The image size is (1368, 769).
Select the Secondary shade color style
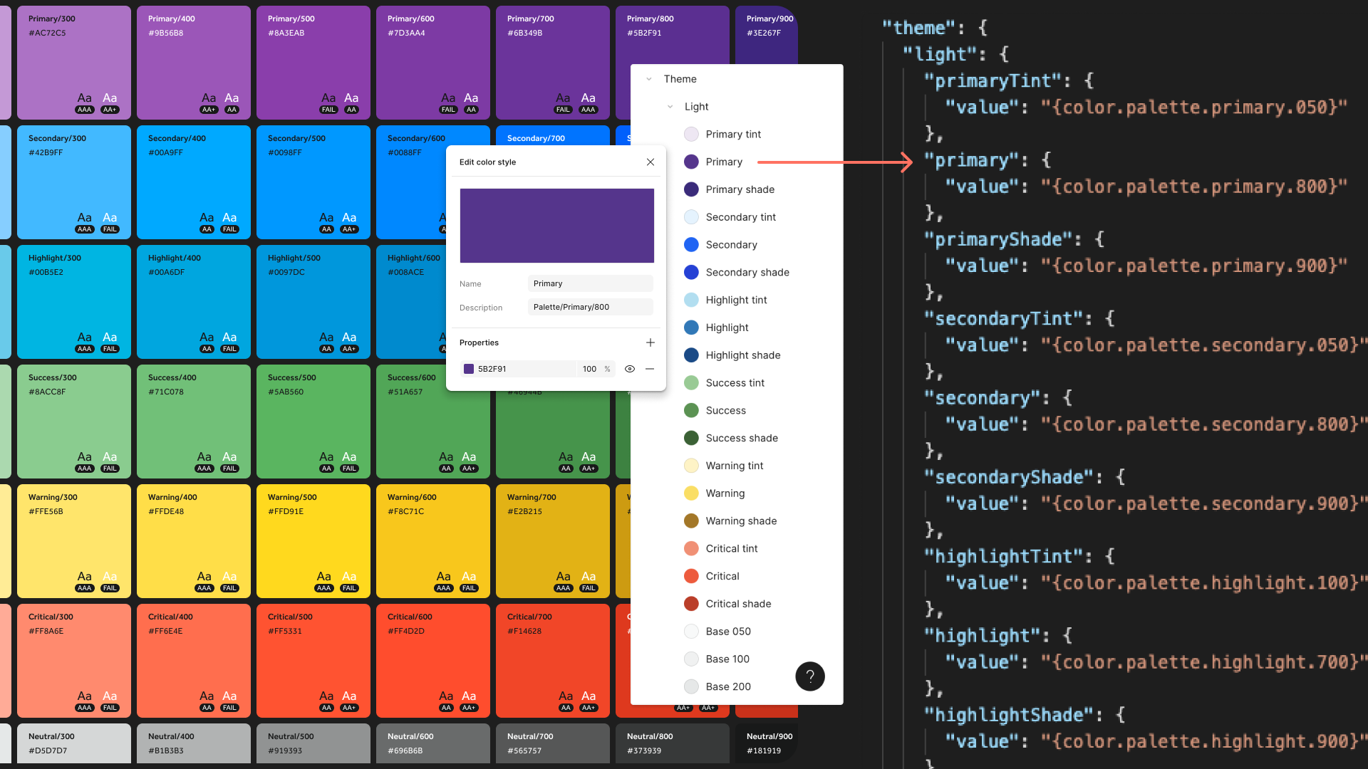click(x=737, y=273)
